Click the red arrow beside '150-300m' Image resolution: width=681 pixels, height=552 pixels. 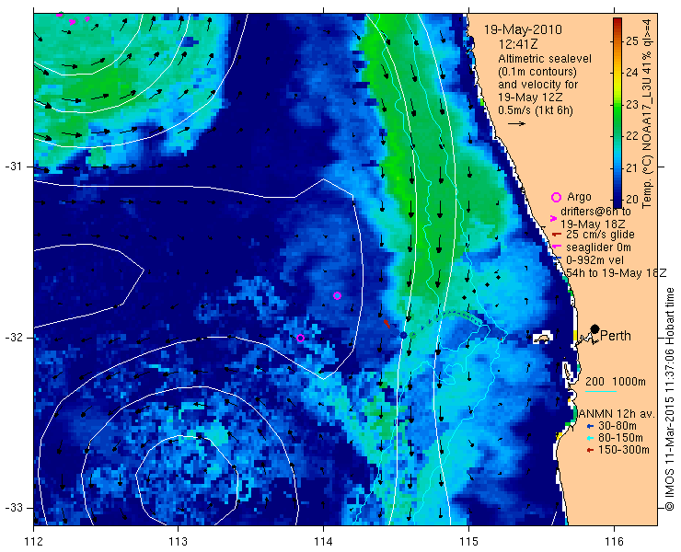click(590, 451)
